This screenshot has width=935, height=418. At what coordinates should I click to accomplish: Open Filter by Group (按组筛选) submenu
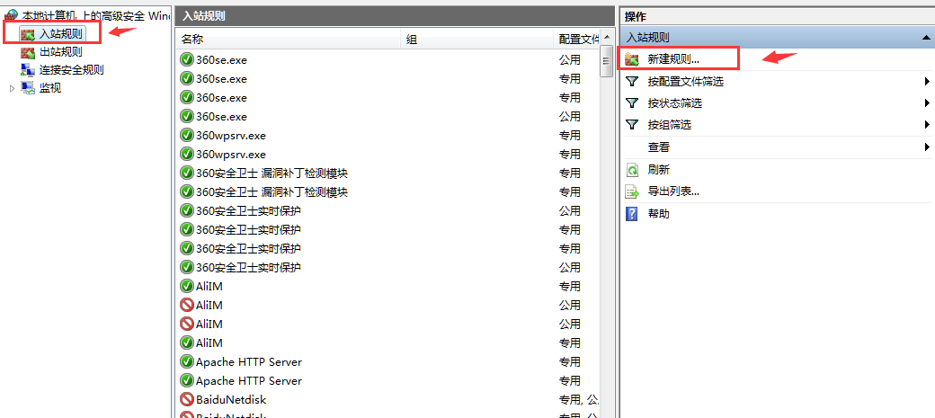pyautogui.click(x=926, y=125)
